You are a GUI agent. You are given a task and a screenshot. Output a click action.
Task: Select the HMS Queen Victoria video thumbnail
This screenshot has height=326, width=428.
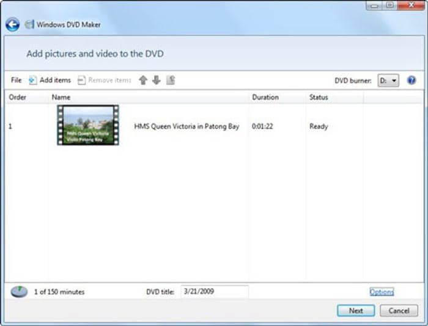[88, 126]
